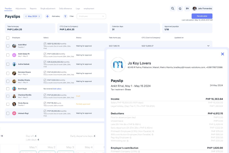This screenshot has width=229, height=153.
Task: Open the EN language selector
Action: pos(187,9)
